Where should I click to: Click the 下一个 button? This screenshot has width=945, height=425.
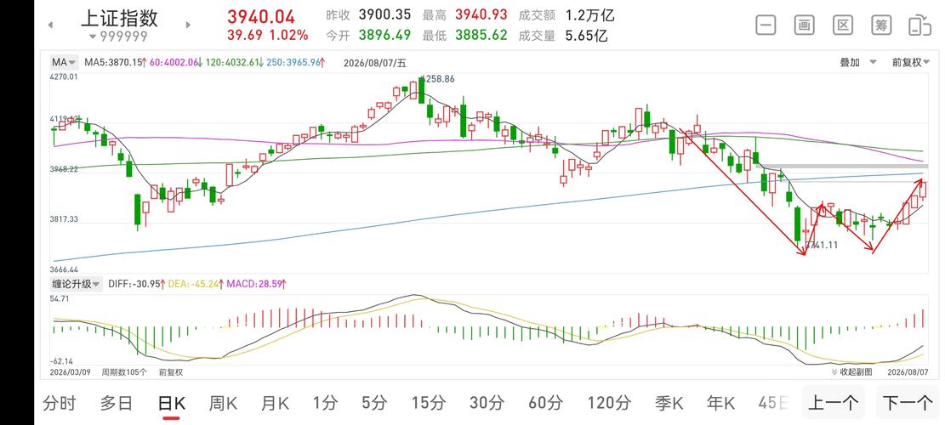point(908,403)
